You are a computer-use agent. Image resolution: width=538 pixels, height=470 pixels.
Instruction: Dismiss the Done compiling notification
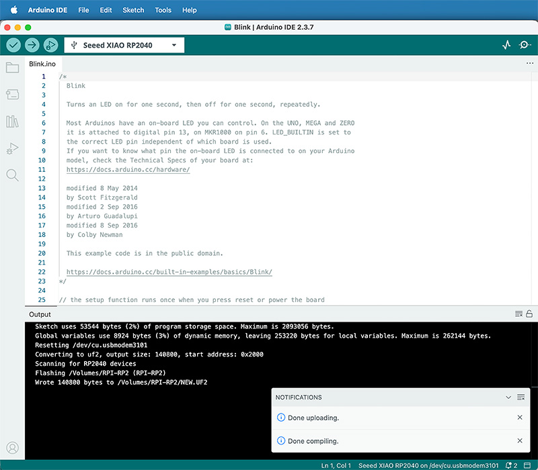click(x=520, y=441)
